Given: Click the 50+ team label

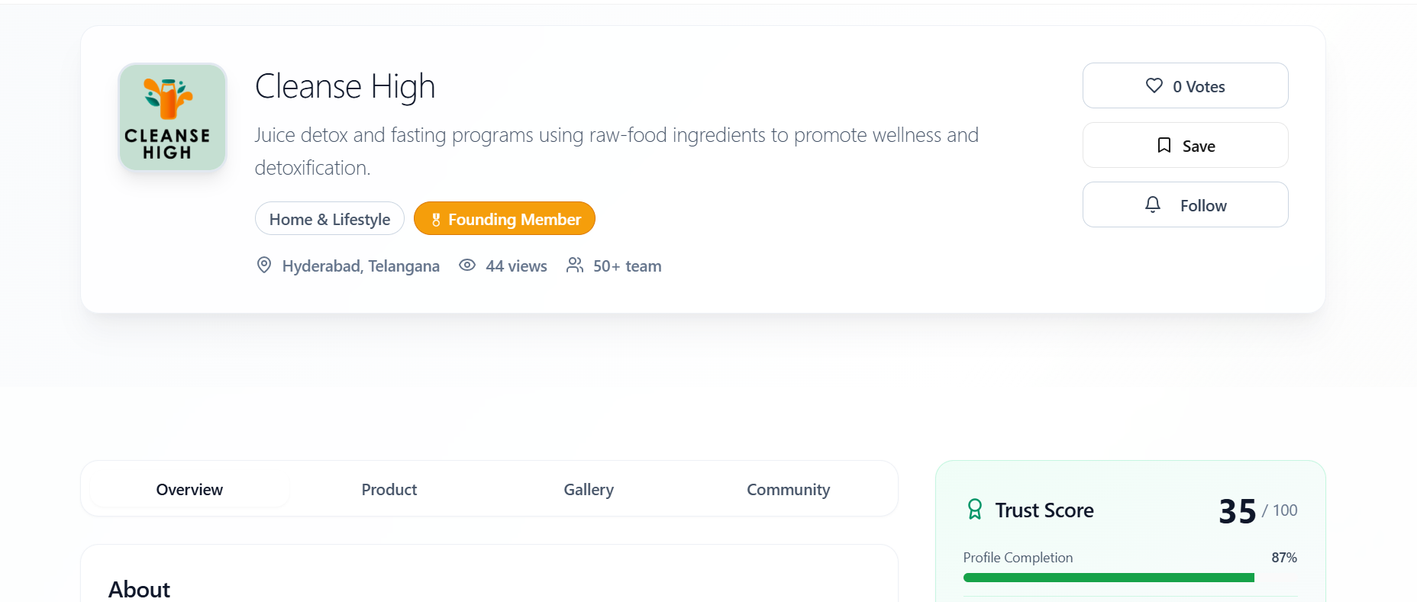Looking at the screenshot, I should [628, 266].
